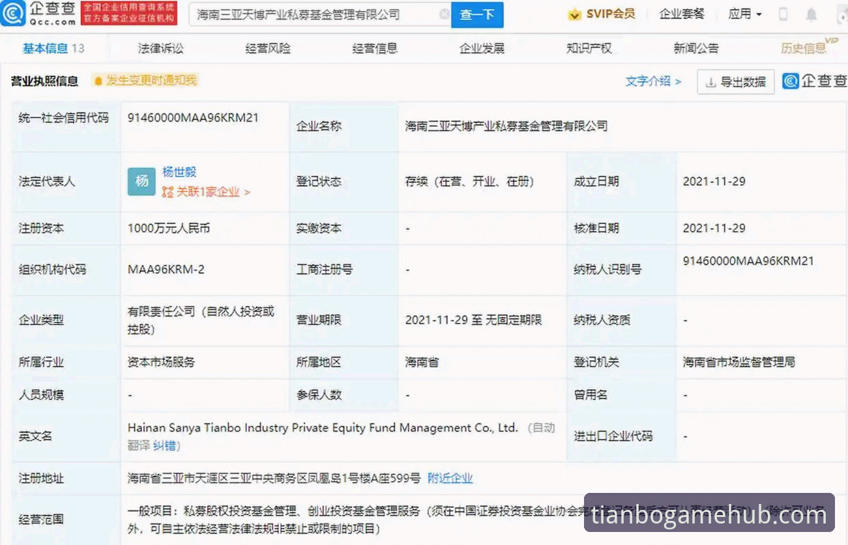Click the SVIP crown icon
Viewport: 848px width, 545px height.
coord(574,14)
